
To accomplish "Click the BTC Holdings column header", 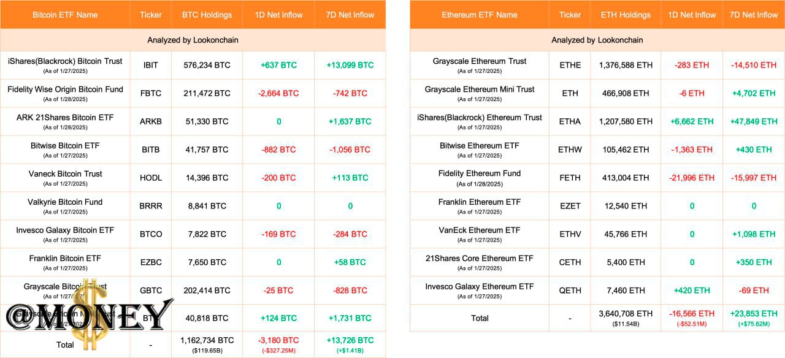I will point(207,15).
